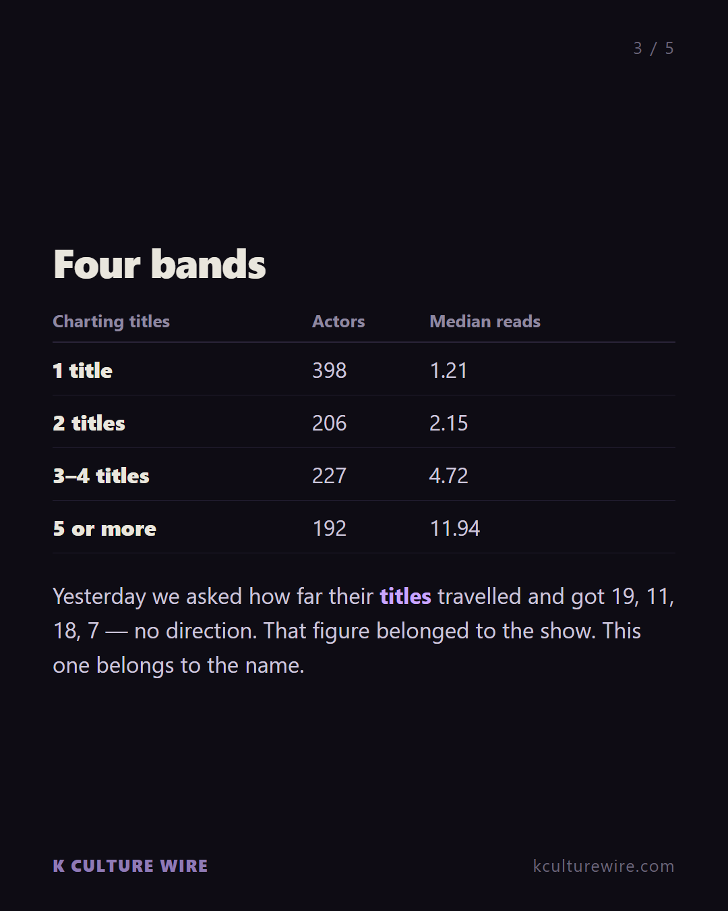The image size is (728, 911).
Task: Click the actor count 192
Action: 330,528
